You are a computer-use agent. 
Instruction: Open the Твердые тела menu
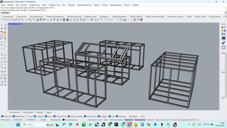(54, 5)
